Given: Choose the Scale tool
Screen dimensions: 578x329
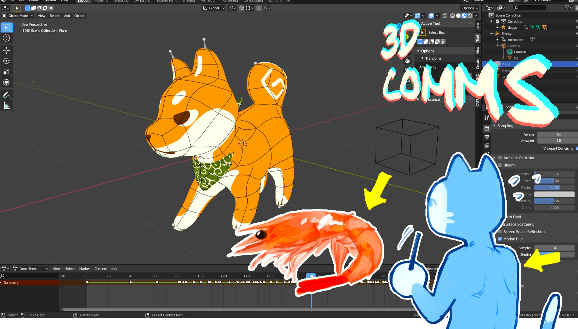Looking at the screenshot, I should tap(6, 72).
